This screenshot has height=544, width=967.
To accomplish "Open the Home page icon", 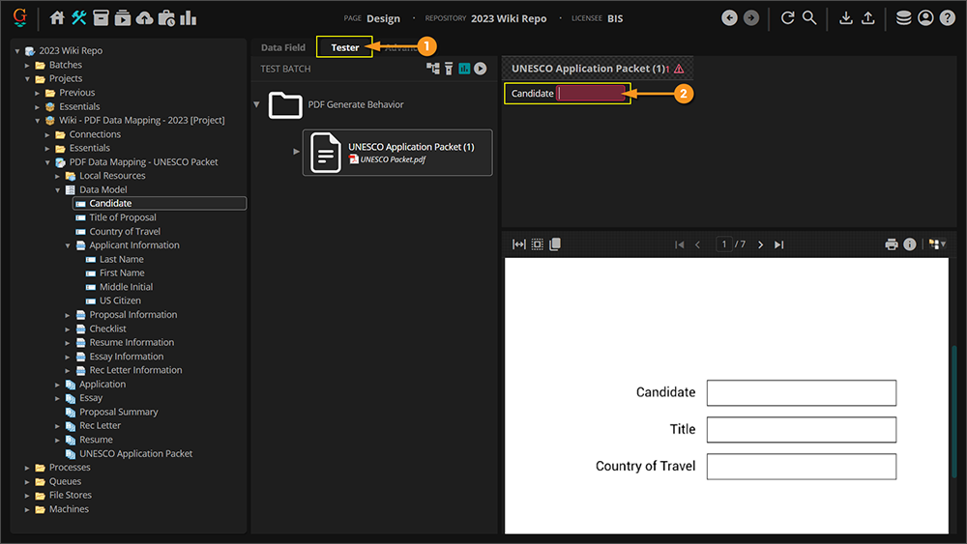I will tap(57, 17).
